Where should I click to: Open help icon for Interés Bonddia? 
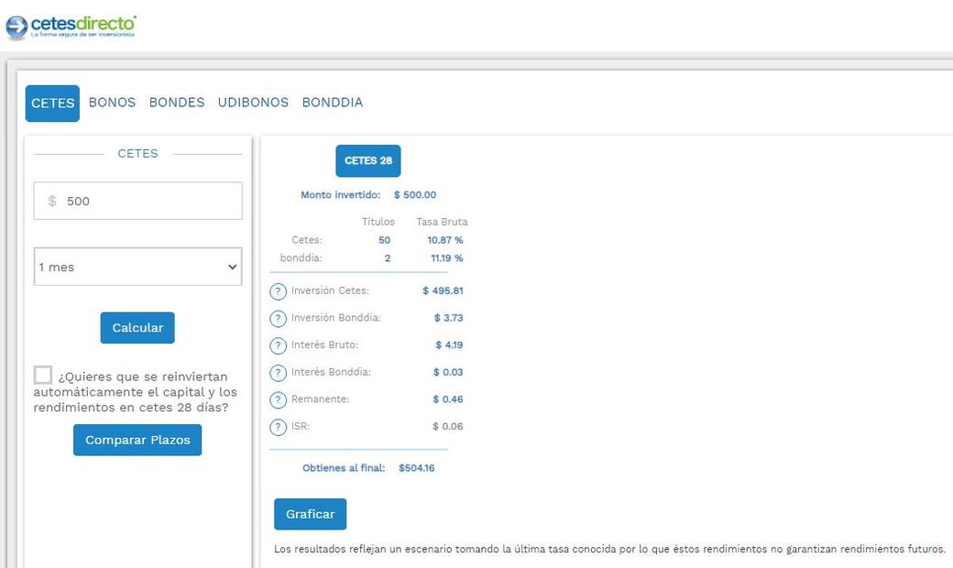pyautogui.click(x=278, y=372)
